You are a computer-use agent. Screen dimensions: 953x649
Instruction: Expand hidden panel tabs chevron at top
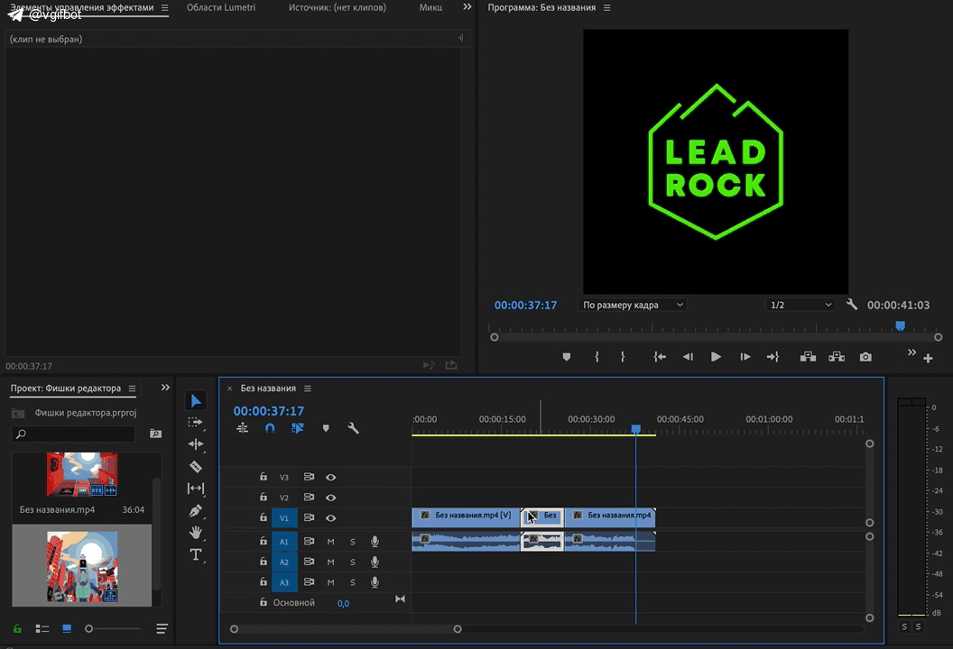pos(467,6)
